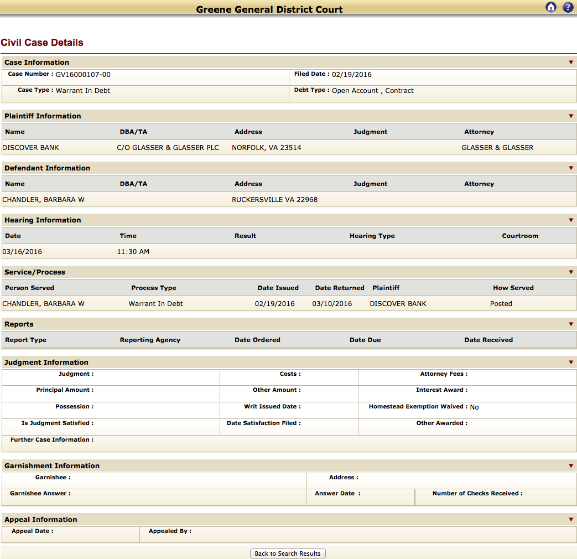Select the filed date 02/19/2016 in Case Information
Image resolution: width=577 pixels, height=559 pixels.
tap(352, 75)
